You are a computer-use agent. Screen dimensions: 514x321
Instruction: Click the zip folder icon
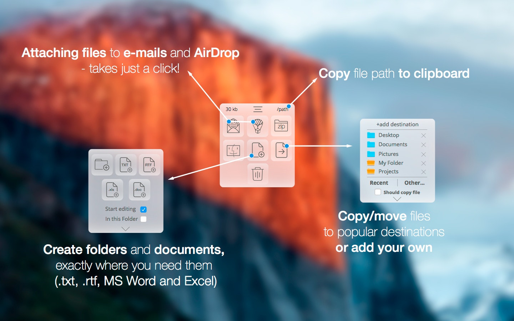[281, 126]
